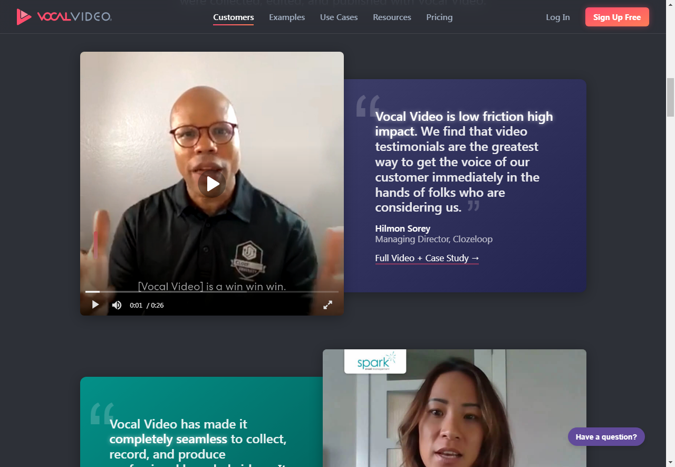Click the Log In link
The image size is (675, 467).
pos(558,17)
